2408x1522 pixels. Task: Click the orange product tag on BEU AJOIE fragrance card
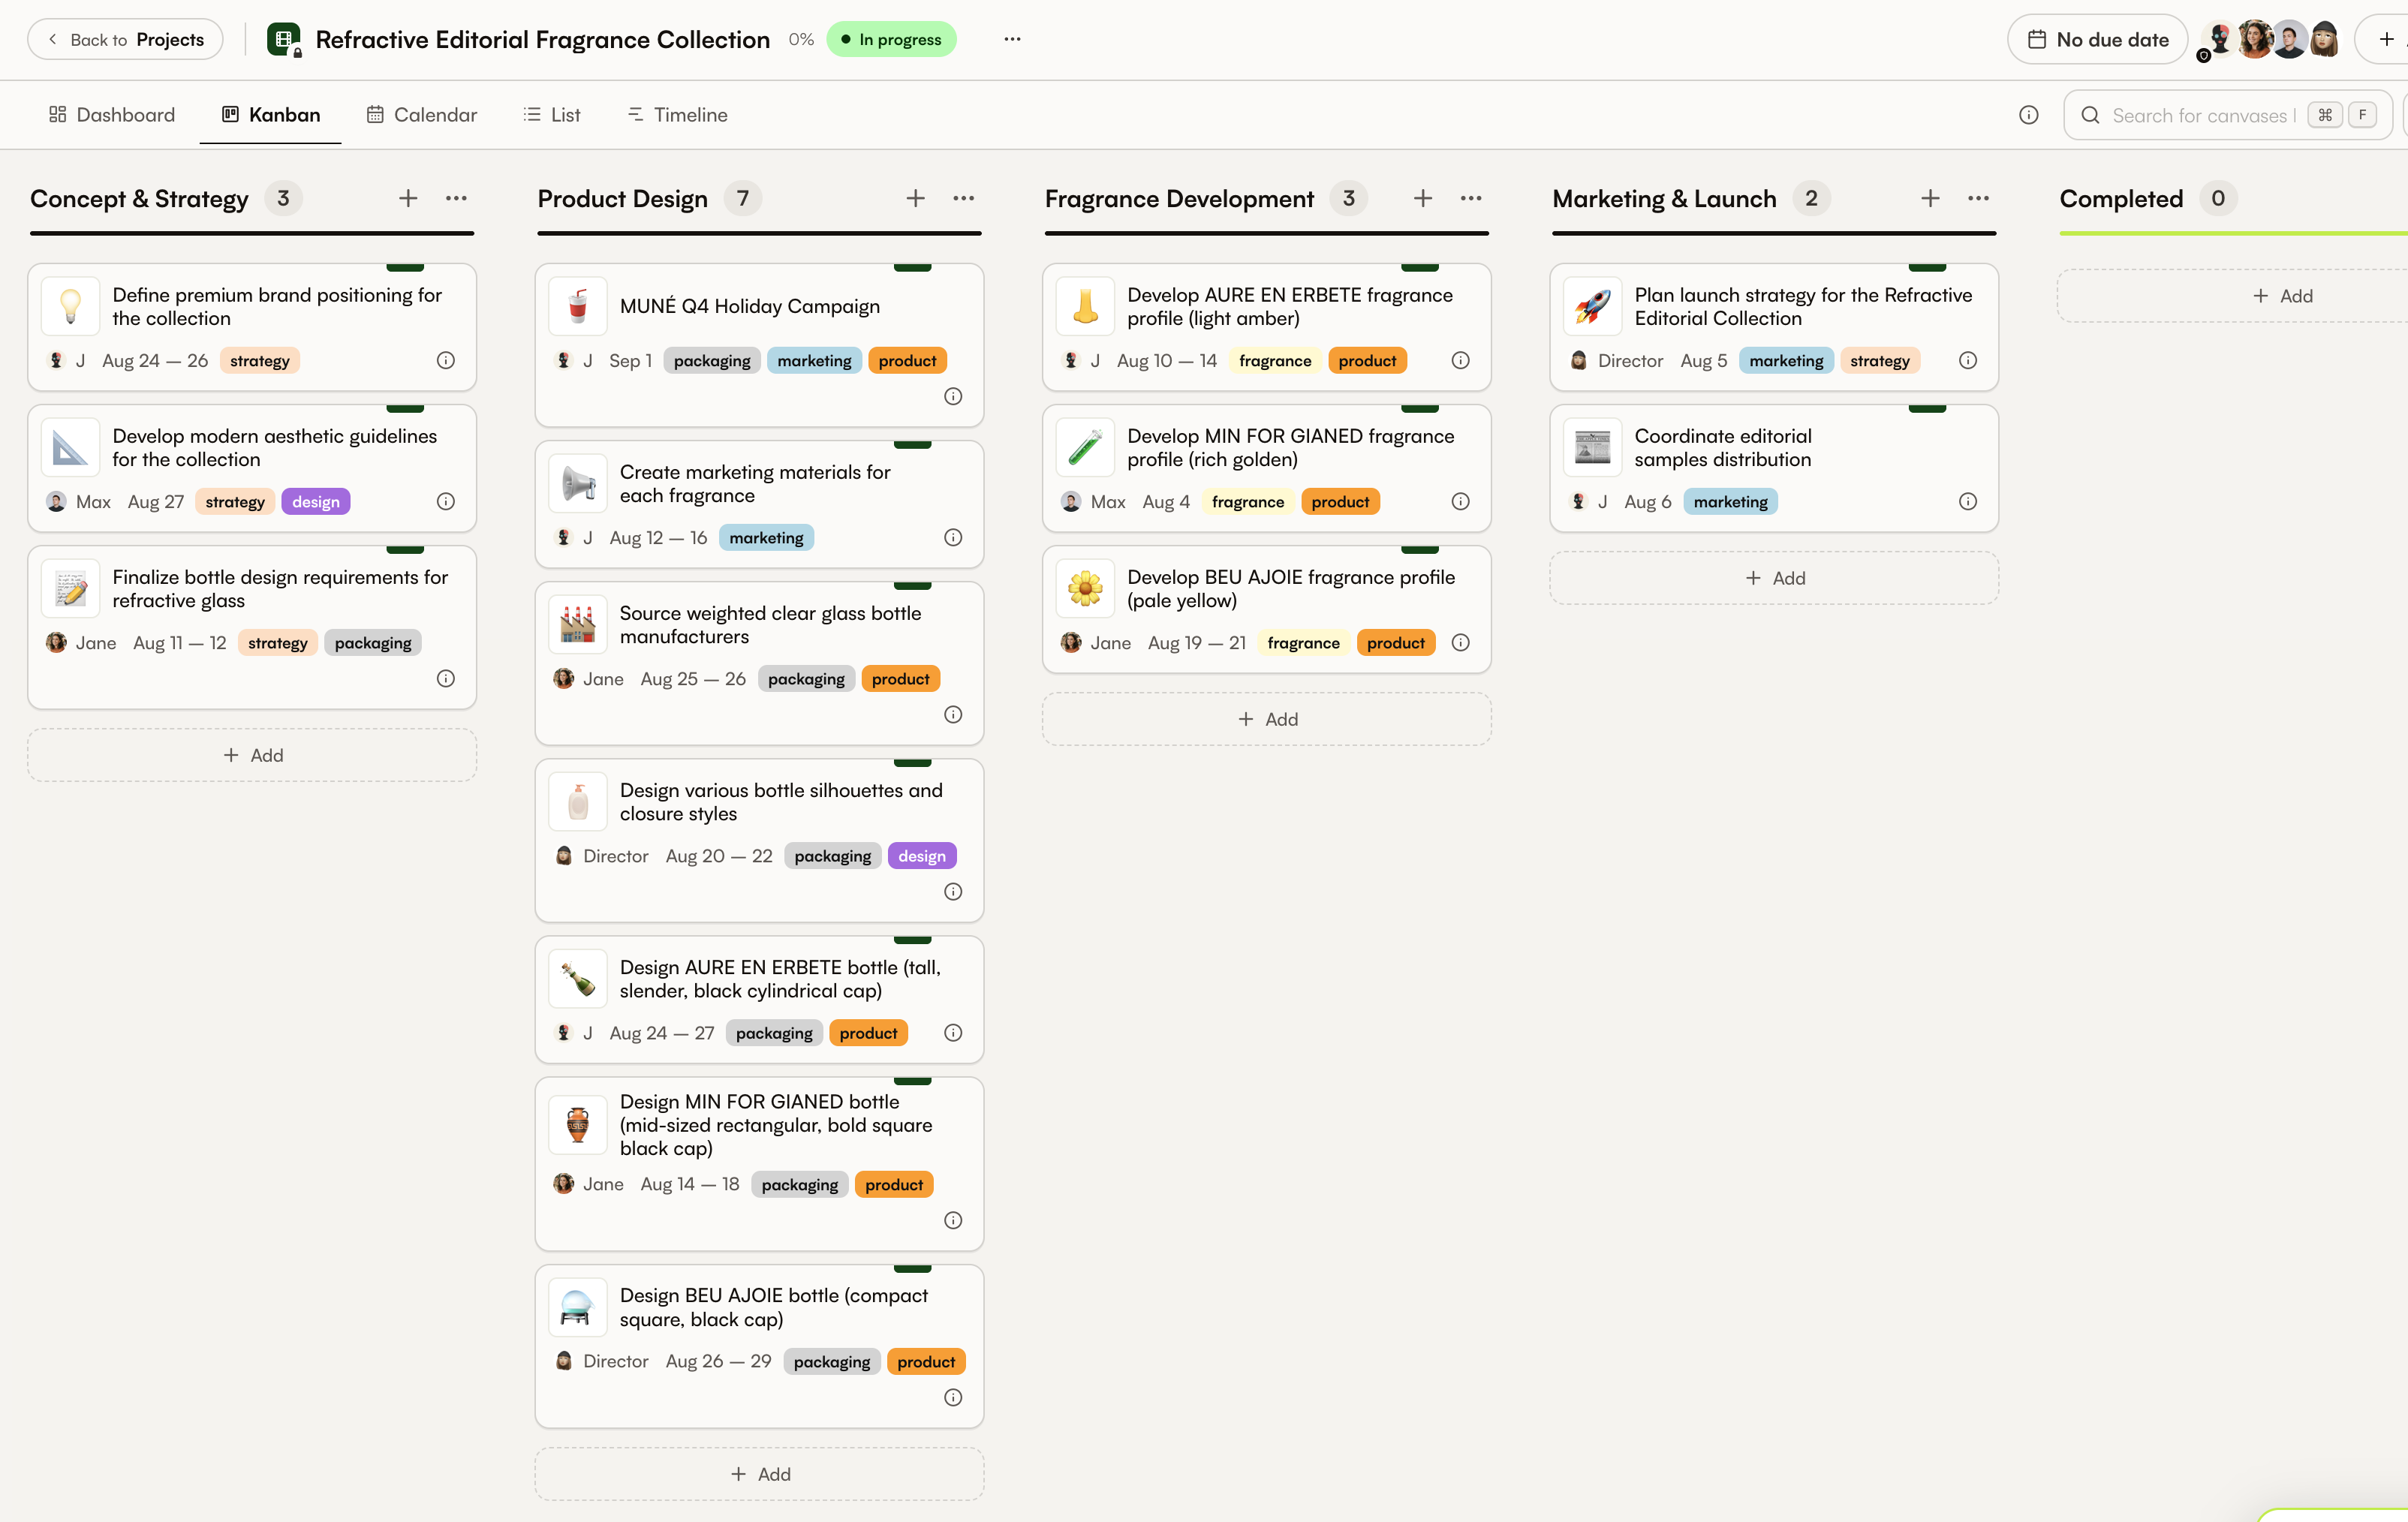1395,642
